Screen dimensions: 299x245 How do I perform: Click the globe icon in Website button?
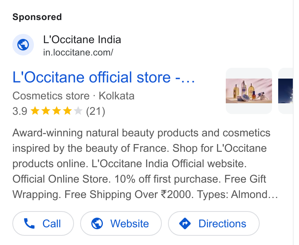97,223
